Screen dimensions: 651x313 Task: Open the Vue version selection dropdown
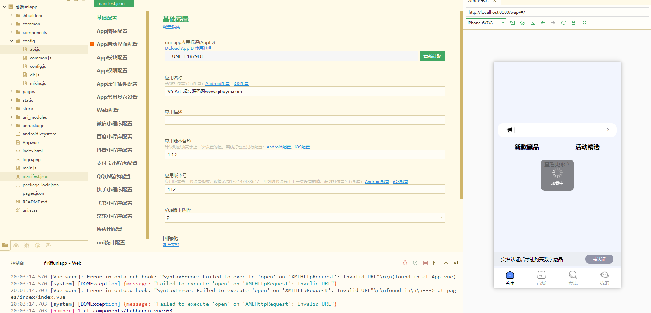pyautogui.click(x=304, y=218)
